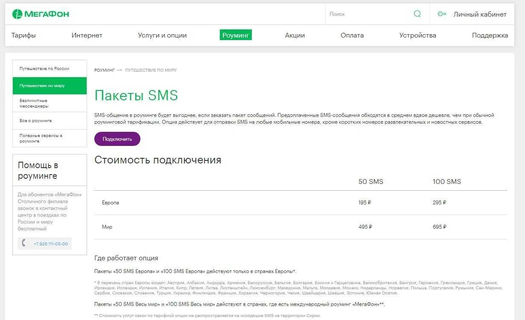Image resolution: width=525 pixels, height=320 pixels.
Task: Click the Подключить button
Action: coord(117,139)
